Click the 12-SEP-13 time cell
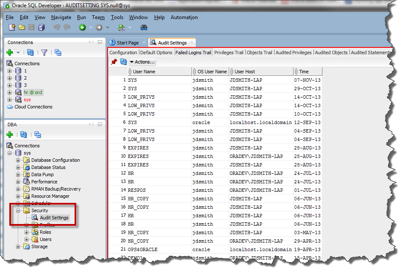The image size is (405, 274). coord(308,122)
